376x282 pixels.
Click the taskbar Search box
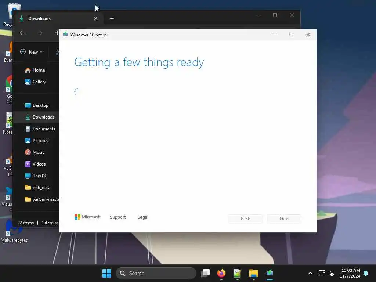156,273
